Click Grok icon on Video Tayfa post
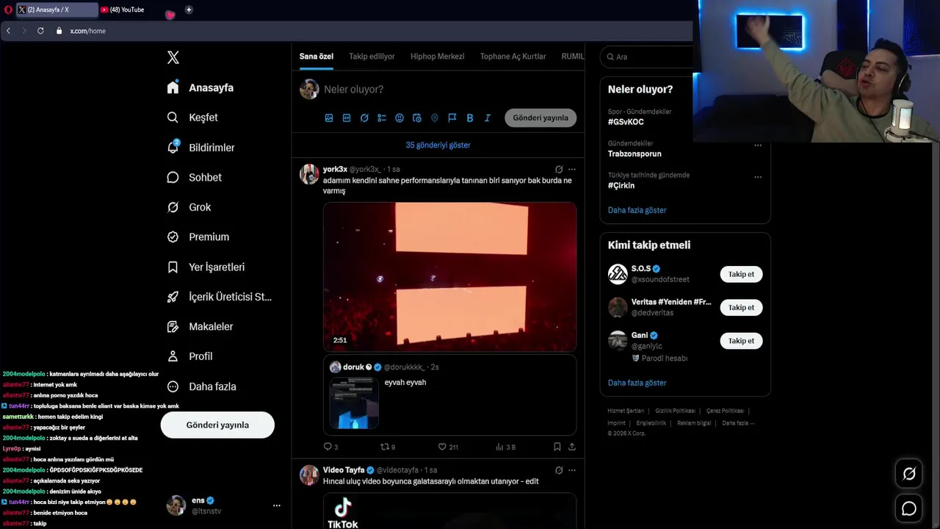The width and height of the screenshot is (940, 529). click(559, 470)
